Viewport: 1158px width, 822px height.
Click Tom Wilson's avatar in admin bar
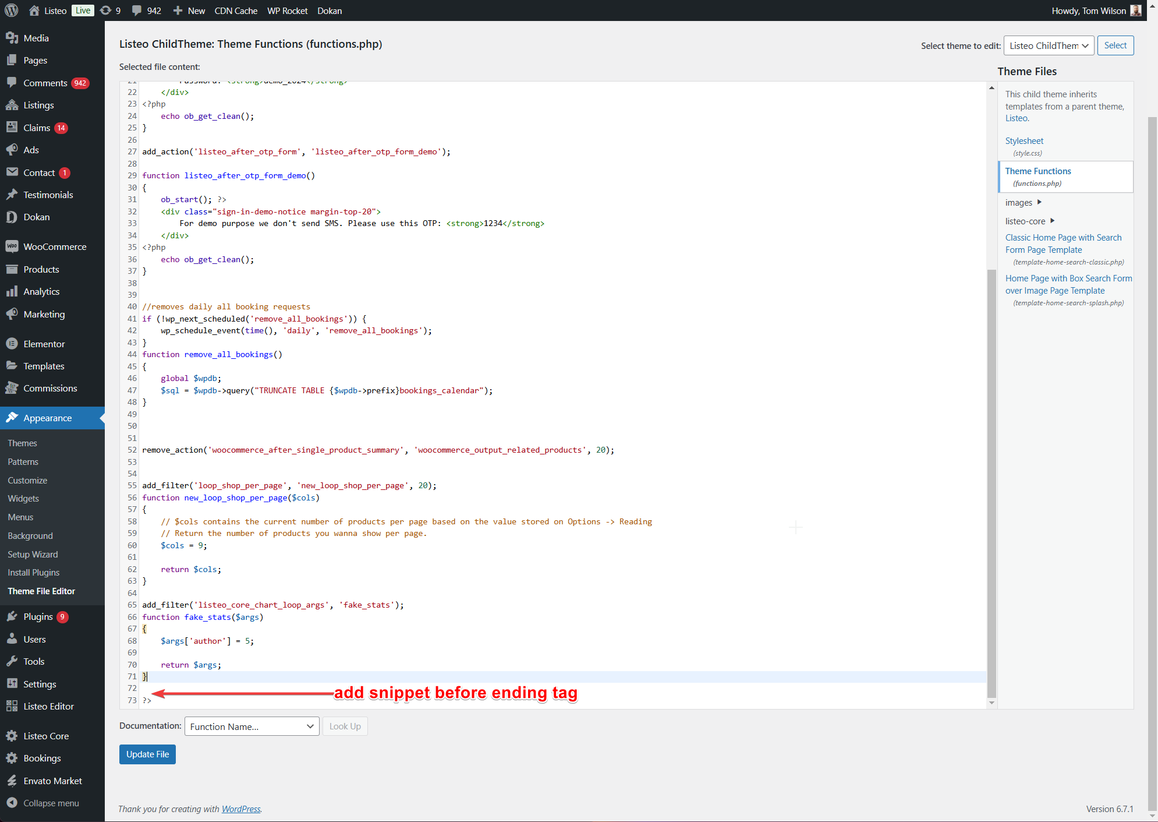click(1135, 10)
